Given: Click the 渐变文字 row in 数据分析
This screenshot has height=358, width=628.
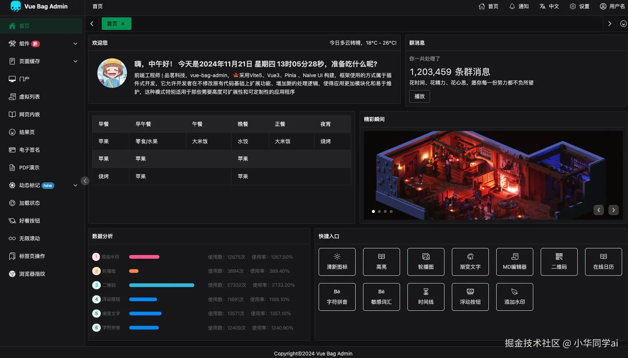Looking at the screenshot, I should (x=199, y=314).
